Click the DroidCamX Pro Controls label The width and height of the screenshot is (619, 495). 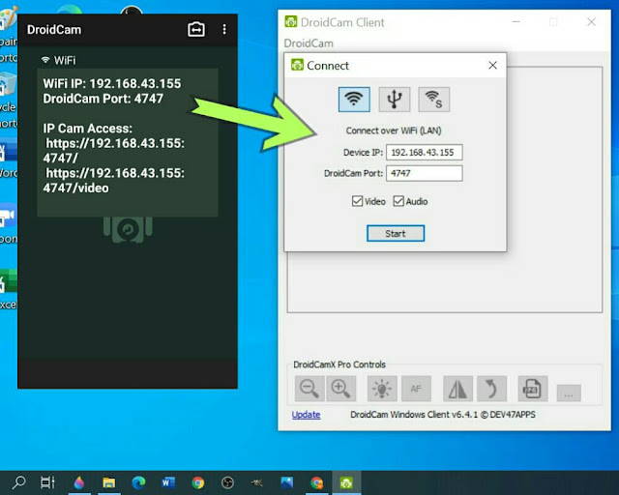[339, 364]
